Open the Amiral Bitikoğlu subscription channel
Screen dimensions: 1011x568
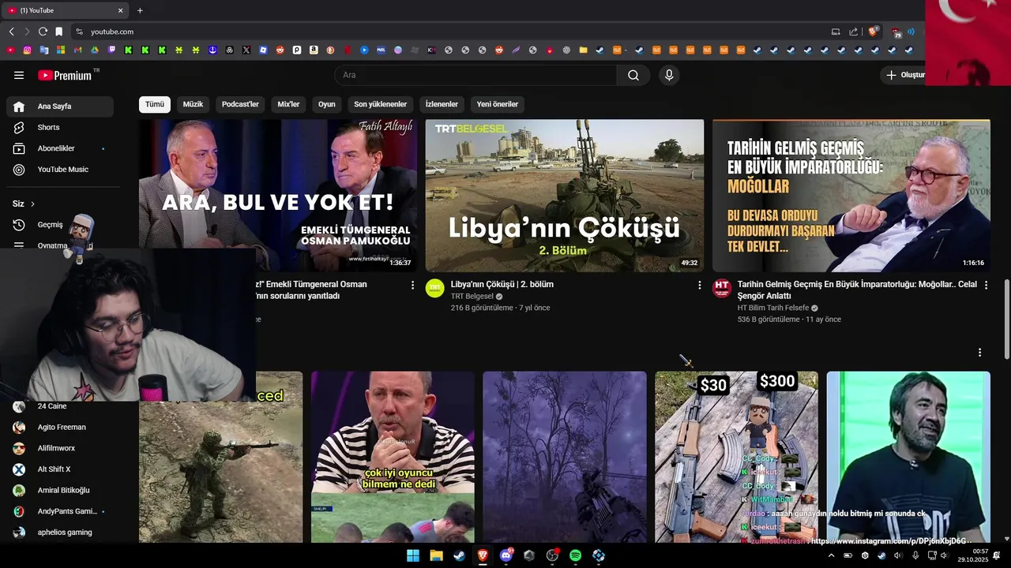pos(60,490)
